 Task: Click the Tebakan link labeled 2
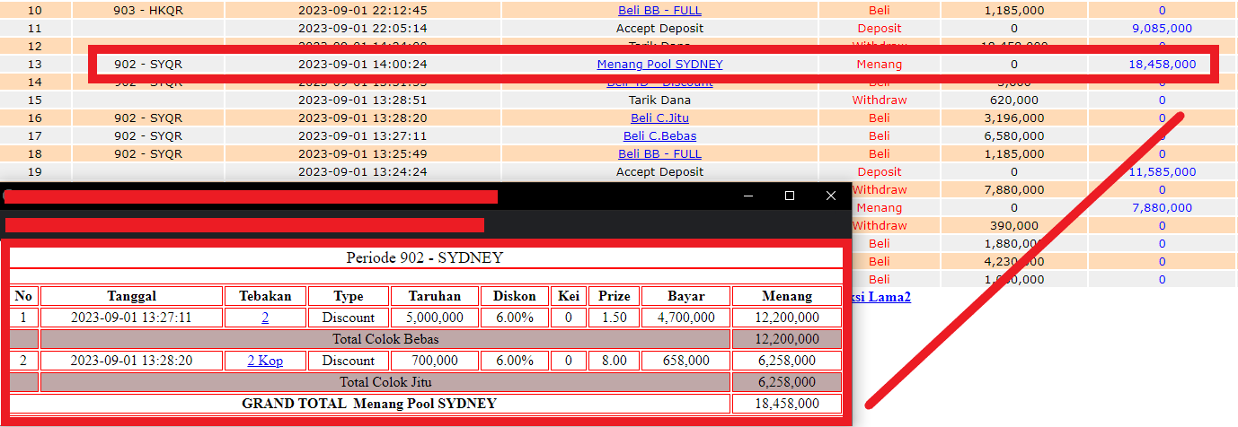point(265,318)
